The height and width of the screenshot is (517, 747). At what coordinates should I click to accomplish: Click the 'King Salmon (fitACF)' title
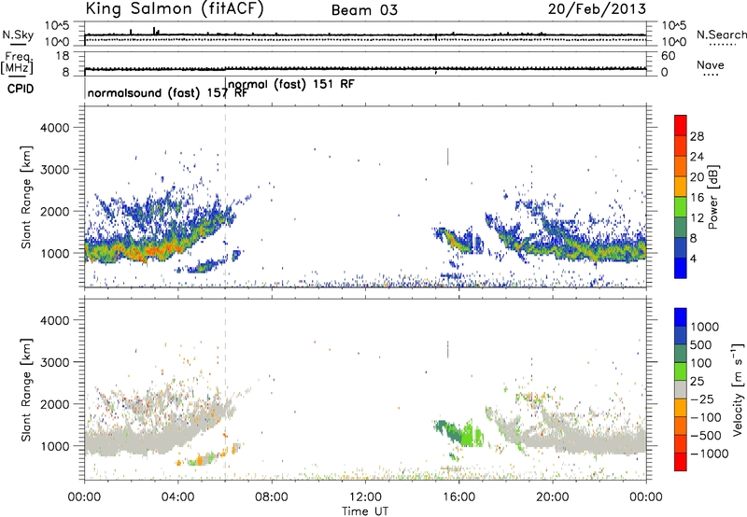click(175, 9)
